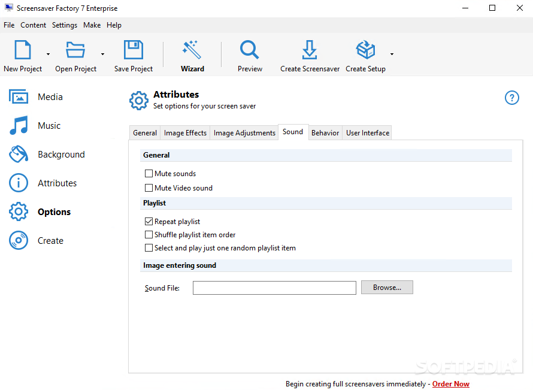Open the Options gear icon in sidebar
This screenshot has width=533, height=390.
(x=19, y=212)
